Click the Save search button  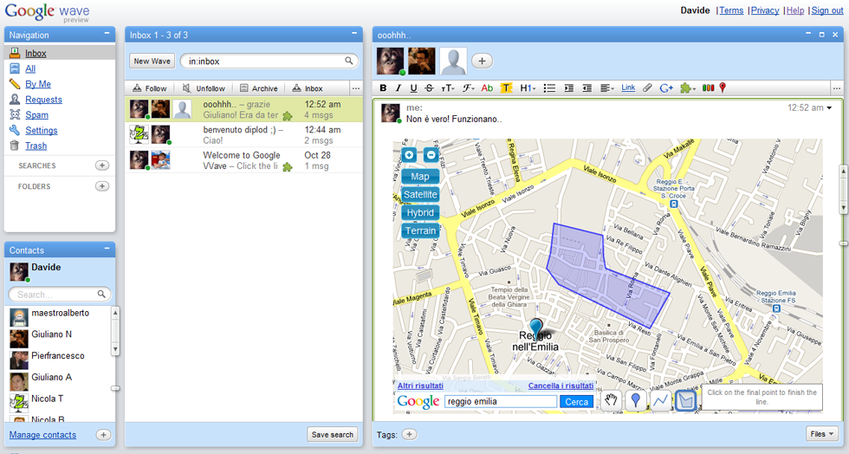[333, 434]
